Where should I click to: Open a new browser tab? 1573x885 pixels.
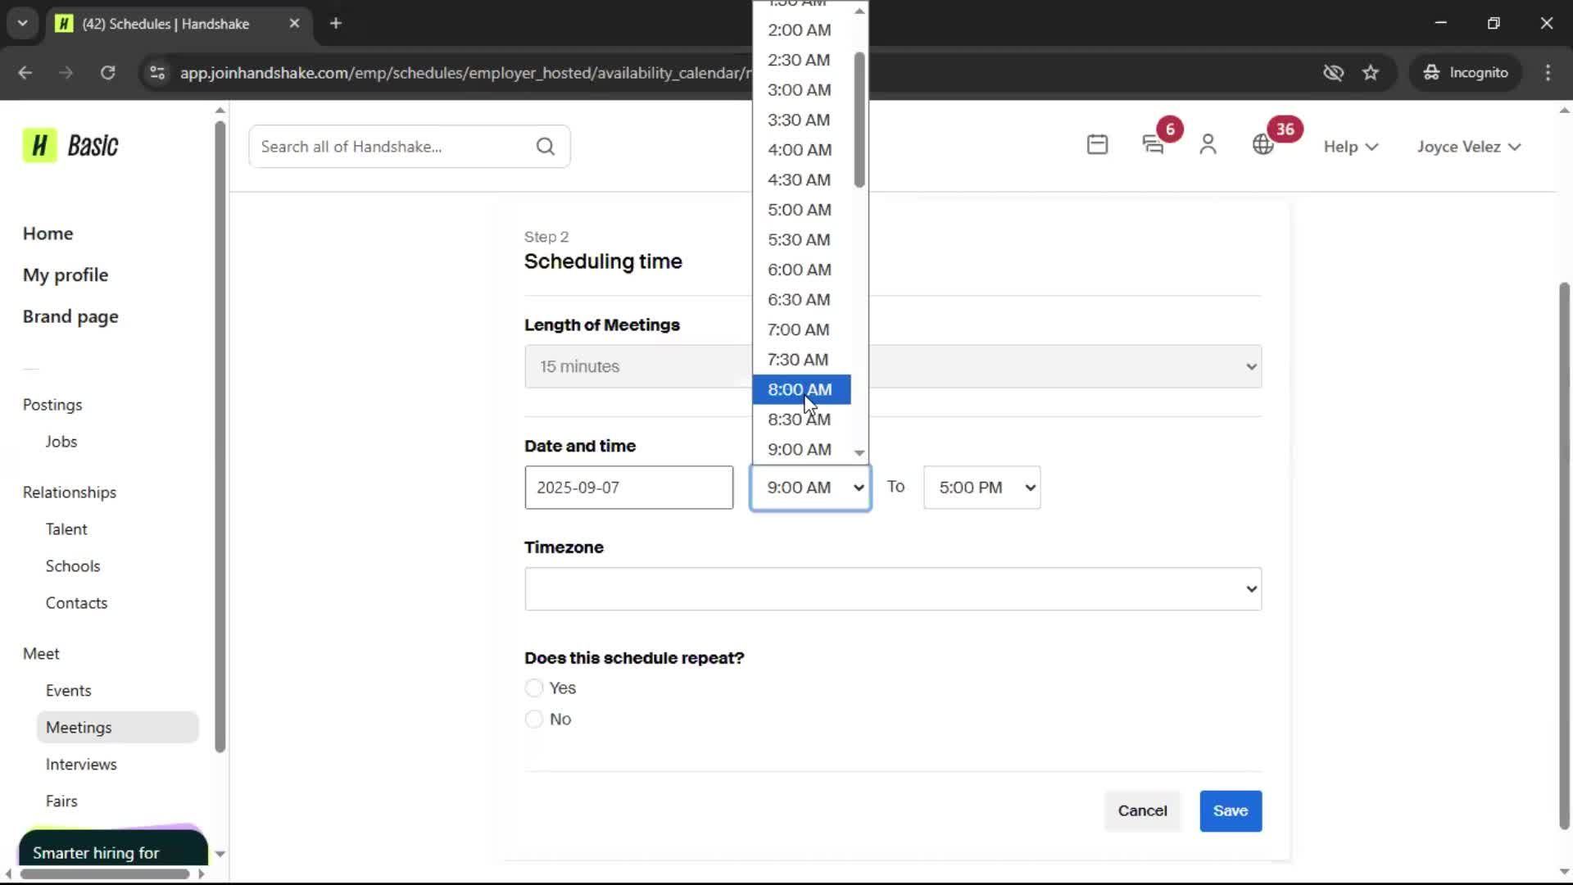[336, 23]
